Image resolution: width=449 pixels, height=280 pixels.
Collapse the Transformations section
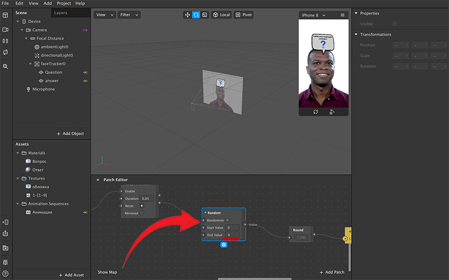coord(356,34)
